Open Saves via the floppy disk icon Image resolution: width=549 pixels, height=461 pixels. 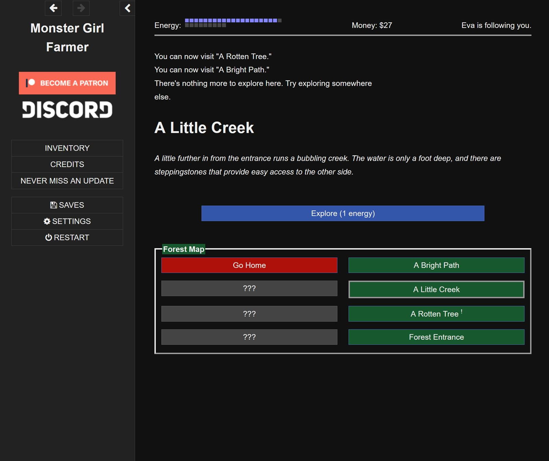(x=54, y=205)
